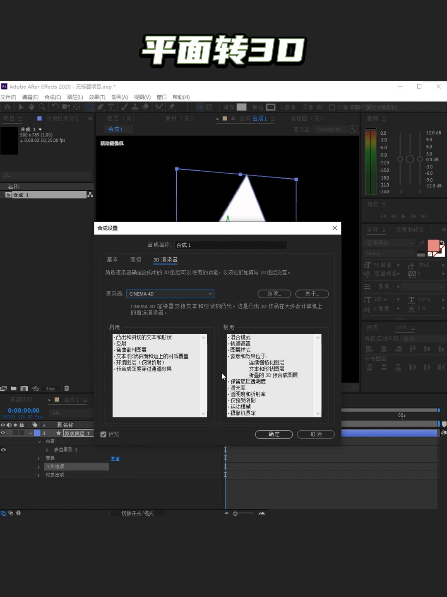The height and width of the screenshot is (597, 447).
Task: Select the 3D 渲染器 tab
Action: pyautogui.click(x=165, y=260)
